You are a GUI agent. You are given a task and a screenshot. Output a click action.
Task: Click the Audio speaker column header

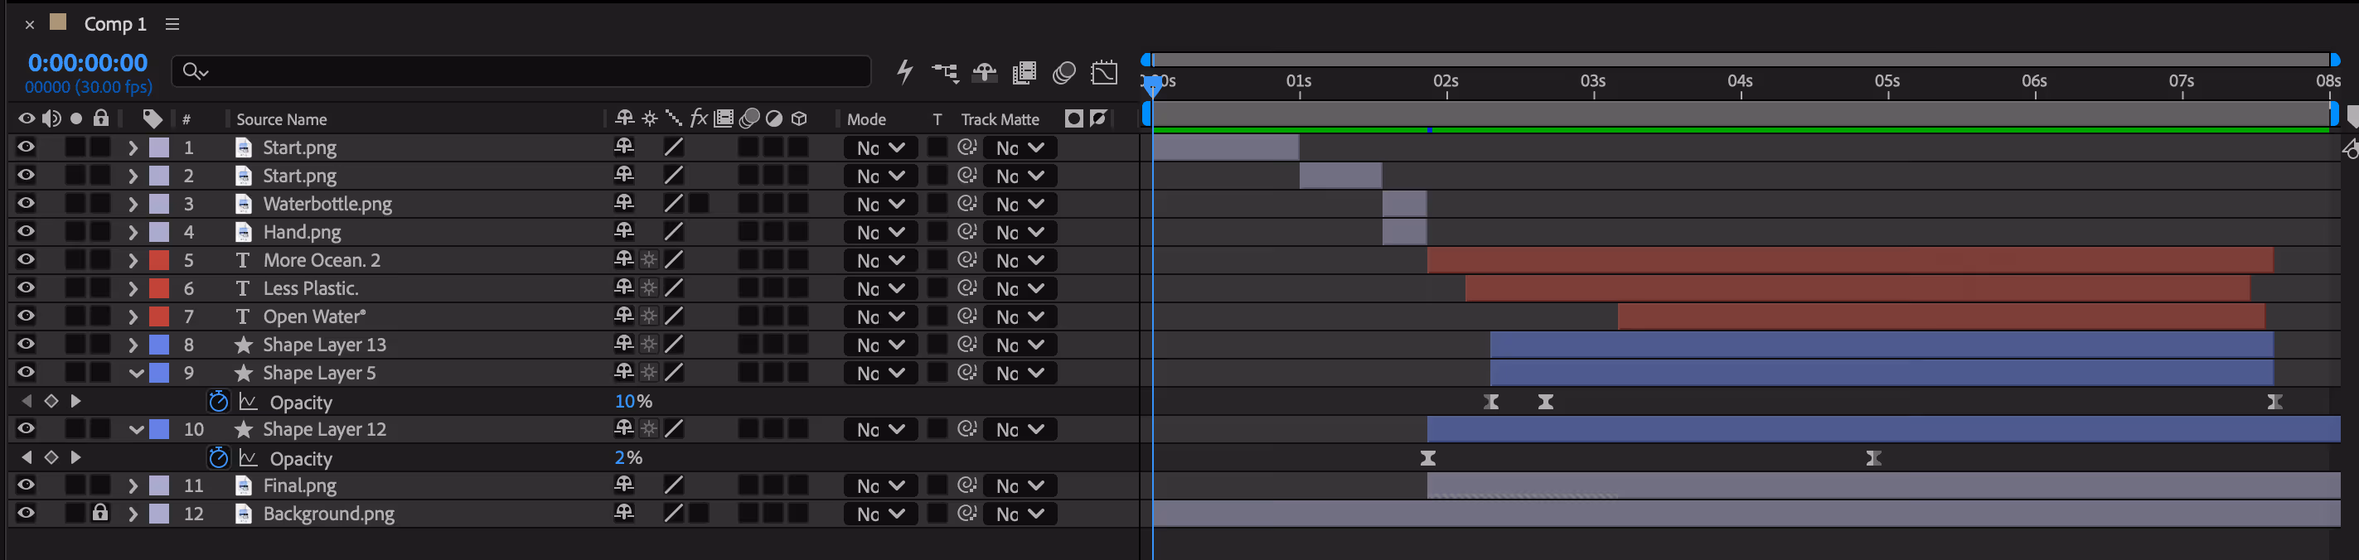click(51, 119)
